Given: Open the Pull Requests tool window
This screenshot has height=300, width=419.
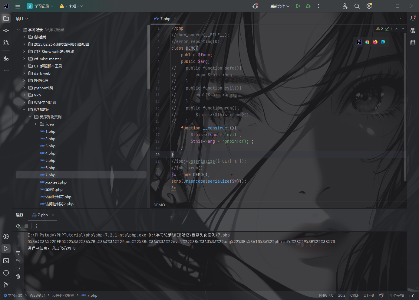Looking at the screenshot, I should point(6,43).
